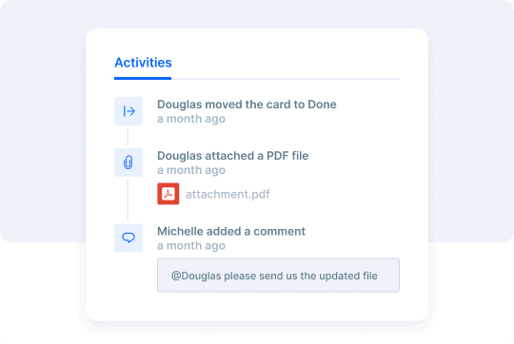Screen dimensions: 514x344
Task: Click the blue underline beneath Activities
Action: pyautogui.click(x=143, y=78)
